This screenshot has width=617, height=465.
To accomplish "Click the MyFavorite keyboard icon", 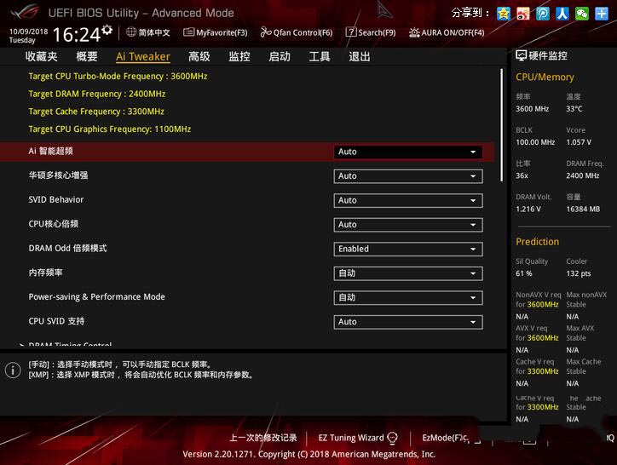I will (188, 32).
